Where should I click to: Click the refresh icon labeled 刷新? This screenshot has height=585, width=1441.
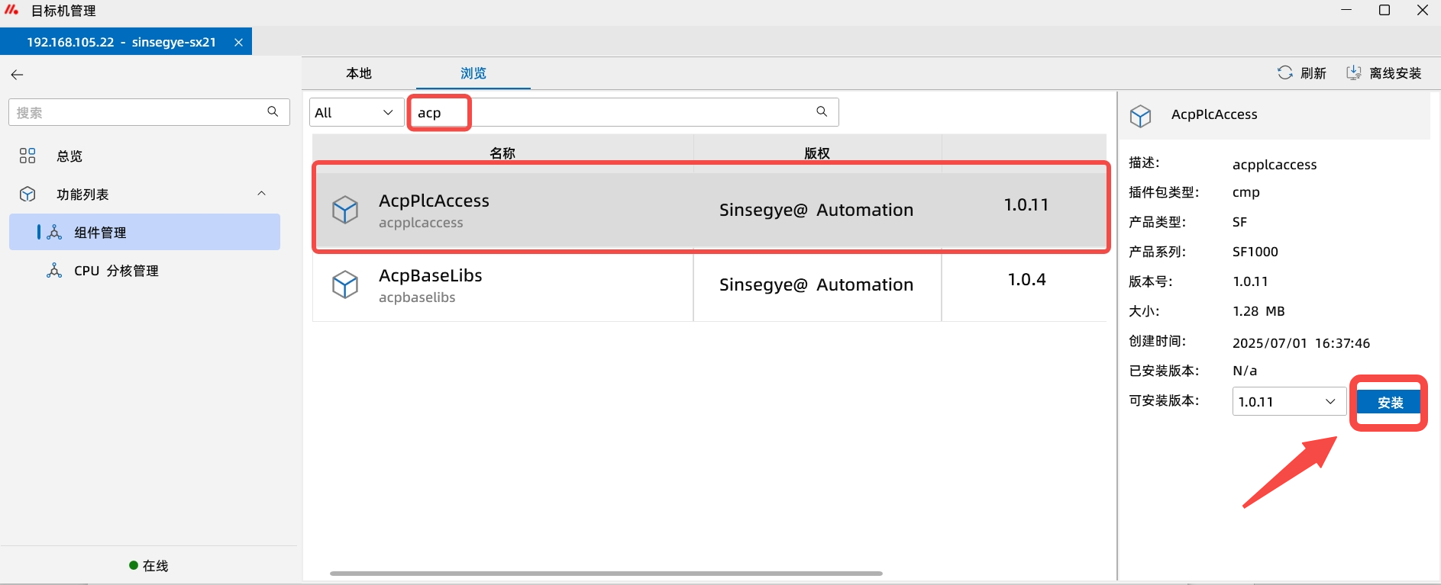[1285, 72]
